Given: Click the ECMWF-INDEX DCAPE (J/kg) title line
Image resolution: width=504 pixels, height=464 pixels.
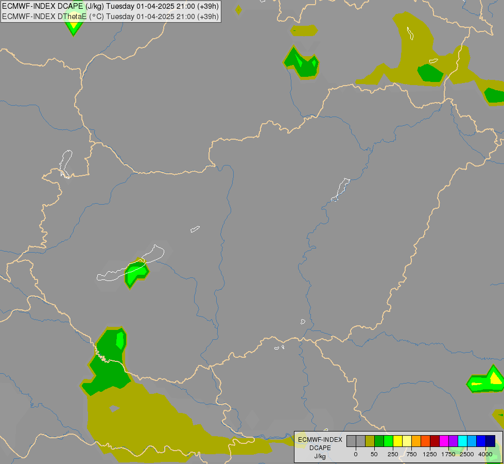Looking at the screenshot, I should [110, 6].
